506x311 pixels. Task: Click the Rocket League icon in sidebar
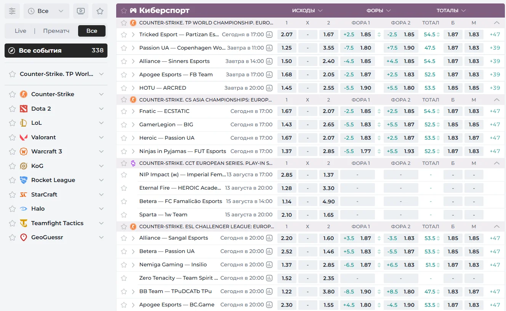click(x=24, y=180)
